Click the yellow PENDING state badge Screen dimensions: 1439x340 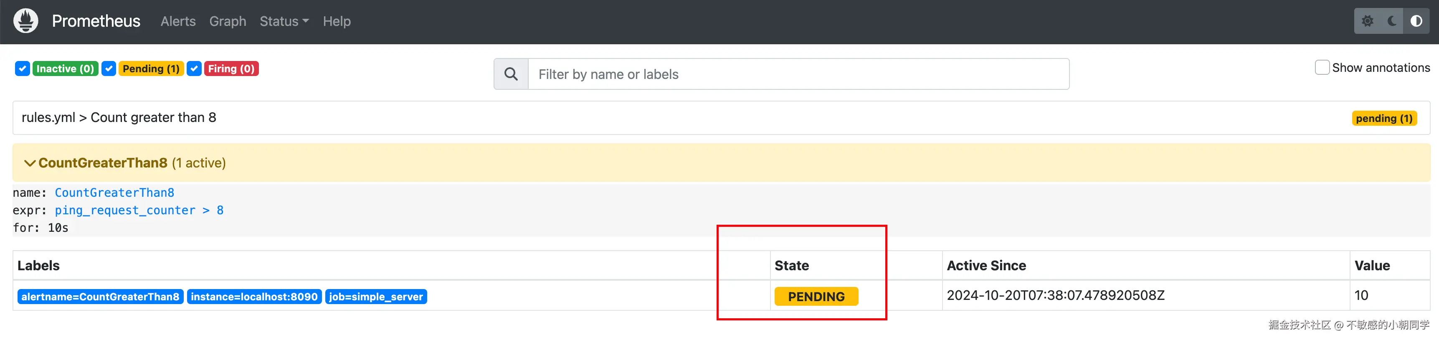tap(816, 297)
